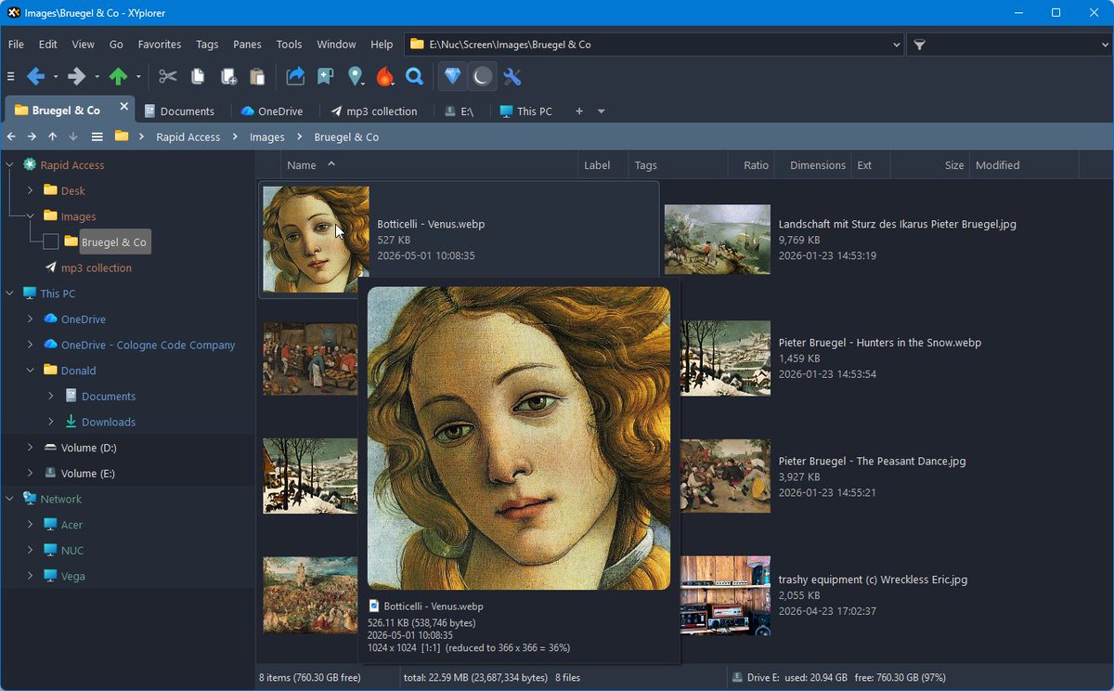Click the small down arrow in the breadcrumb bar
The height and width of the screenshot is (691, 1114).
point(73,137)
